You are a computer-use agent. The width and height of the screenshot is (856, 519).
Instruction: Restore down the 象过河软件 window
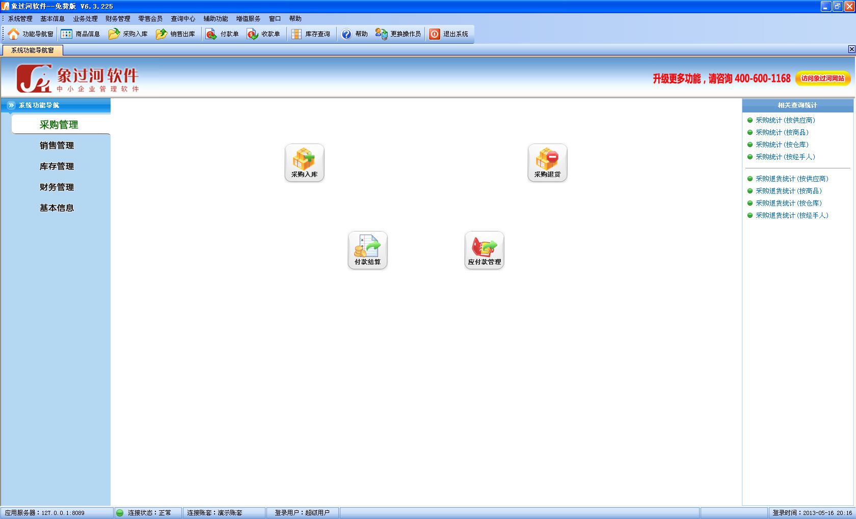tap(838, 6)
